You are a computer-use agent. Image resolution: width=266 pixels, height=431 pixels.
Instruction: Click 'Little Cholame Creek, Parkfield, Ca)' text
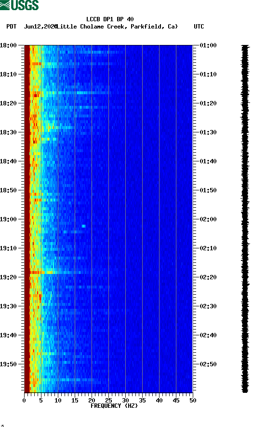(118, 27)
